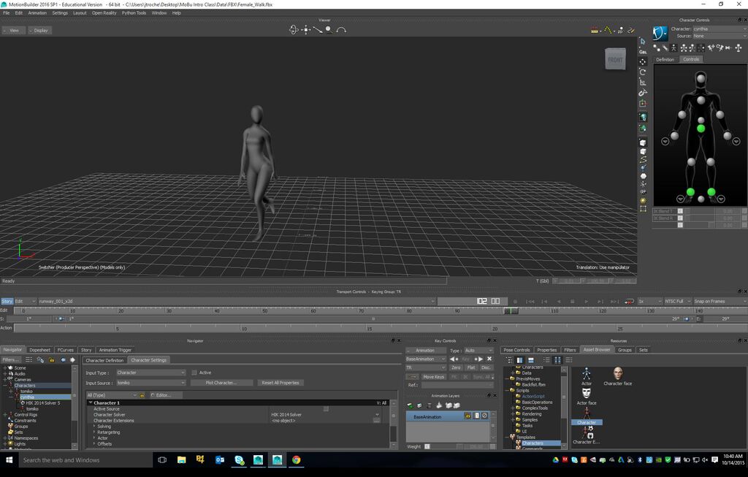The image size is (748, 477).
Task: Switch to the Character Definition tab
Action: [x=104, y=360]
